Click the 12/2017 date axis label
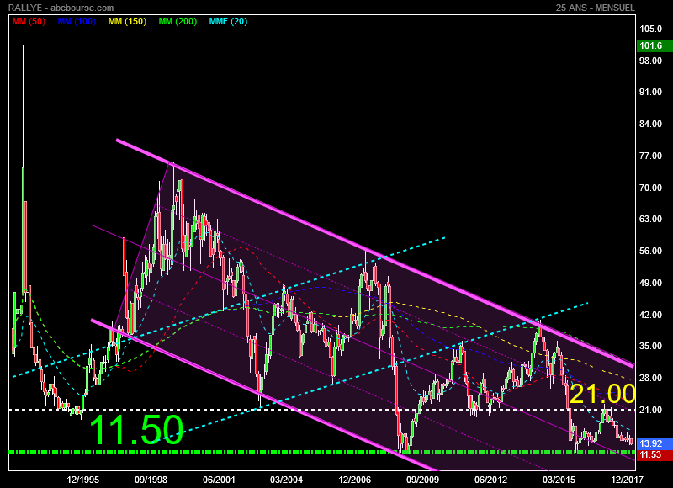 tap(627, 480)
